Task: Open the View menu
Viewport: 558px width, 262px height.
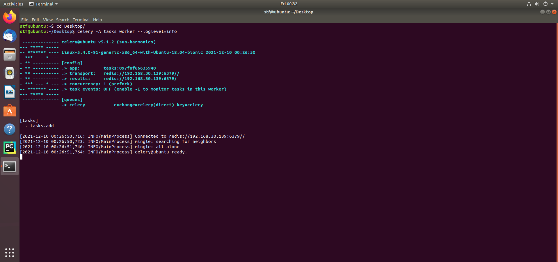Action: pyautogui.click(x=48, y=20)
